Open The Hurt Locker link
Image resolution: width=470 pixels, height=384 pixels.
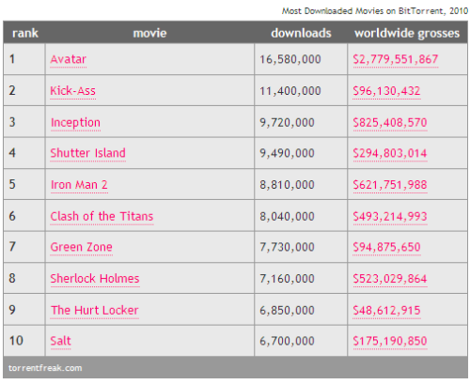(95, 310)
